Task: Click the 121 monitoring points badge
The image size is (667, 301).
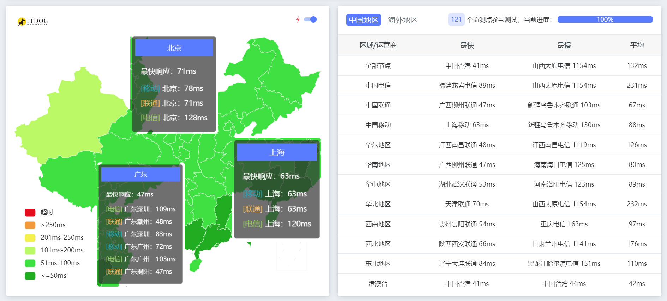Action: [456, 20]
